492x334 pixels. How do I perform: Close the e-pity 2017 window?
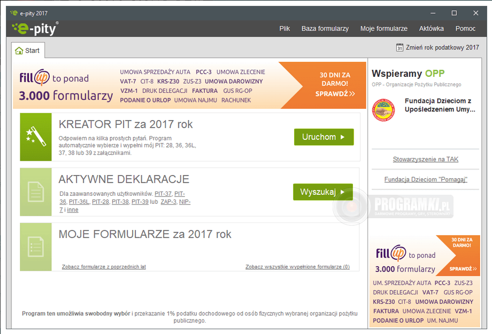coord(475,13)
